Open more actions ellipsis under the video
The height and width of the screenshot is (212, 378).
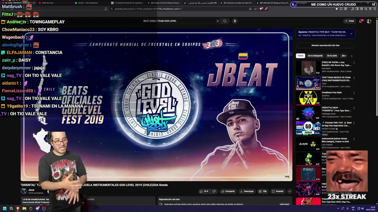(290, 191)
